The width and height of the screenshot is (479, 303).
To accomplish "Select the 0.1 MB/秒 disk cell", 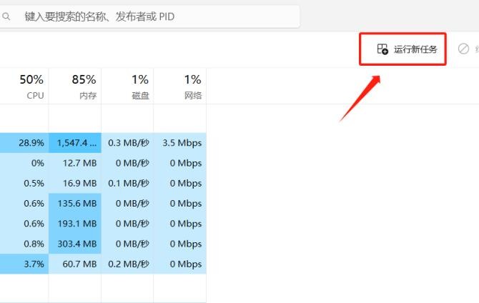I will 128,183.
